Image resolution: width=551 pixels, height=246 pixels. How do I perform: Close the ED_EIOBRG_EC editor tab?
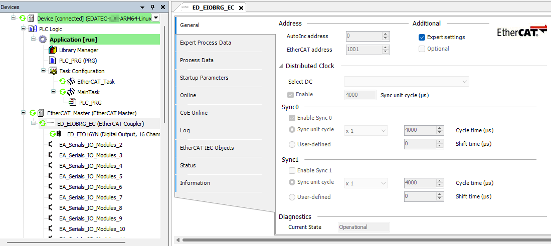point(241,8)
